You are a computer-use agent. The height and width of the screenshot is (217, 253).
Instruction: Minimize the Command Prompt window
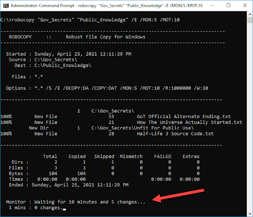(212, 5)
